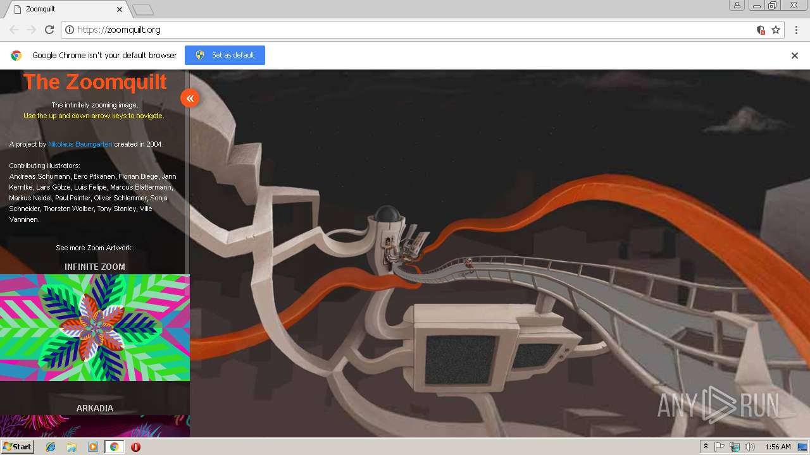Image resolution: width=810 pixels, height=455 pixels.
Task: Open Windows Start menu
Action: pos(17,447)
